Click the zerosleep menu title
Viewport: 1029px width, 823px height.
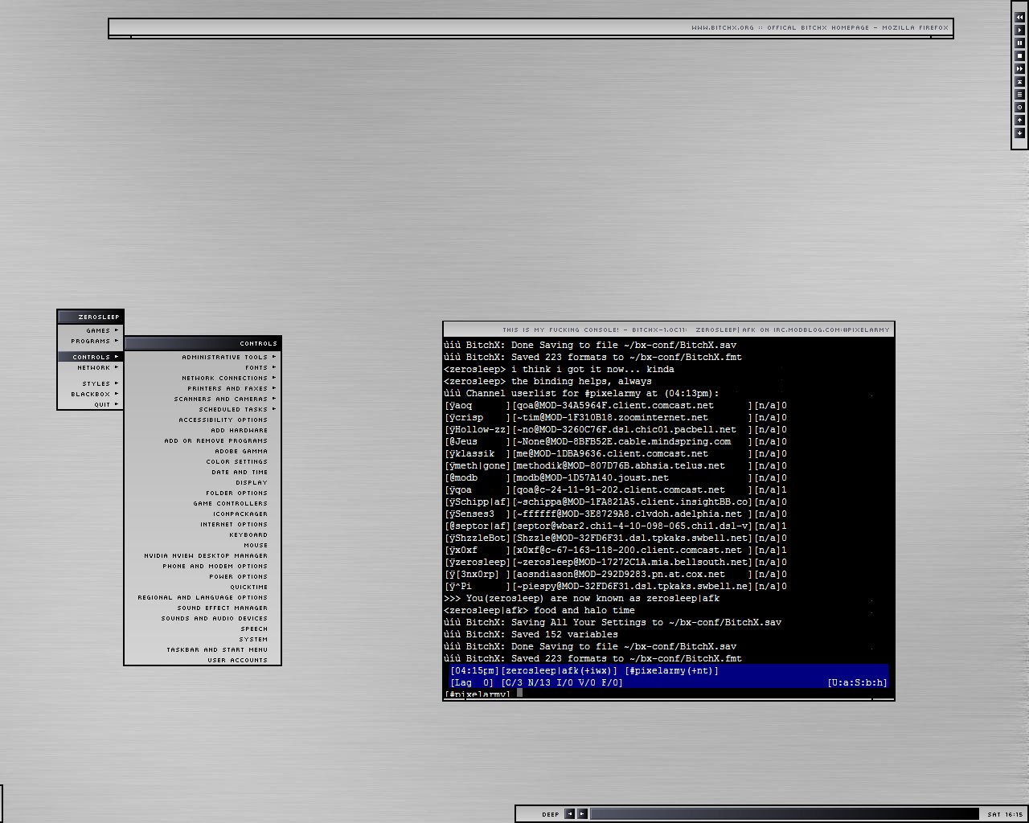[x=89, y=317]
